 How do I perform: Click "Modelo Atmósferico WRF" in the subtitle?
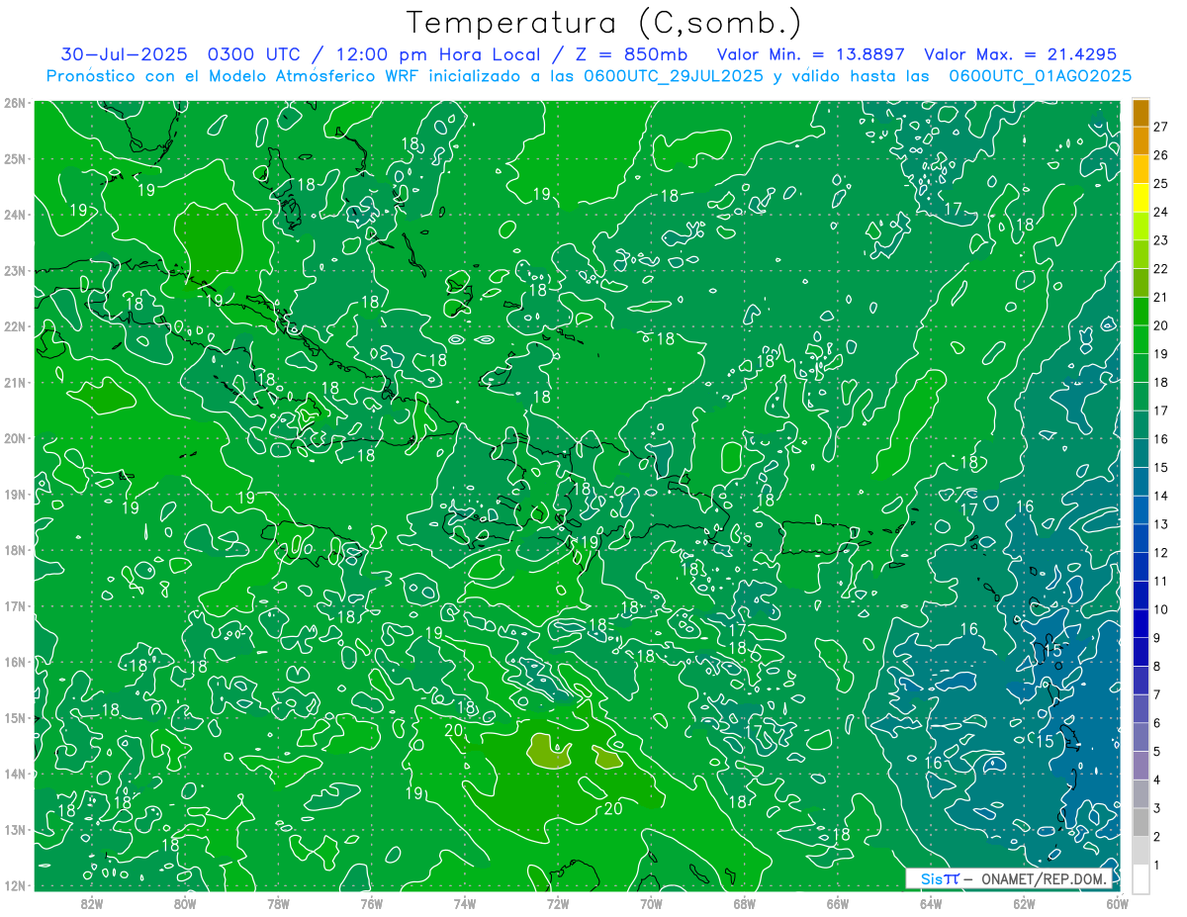[x=311, y=76]
